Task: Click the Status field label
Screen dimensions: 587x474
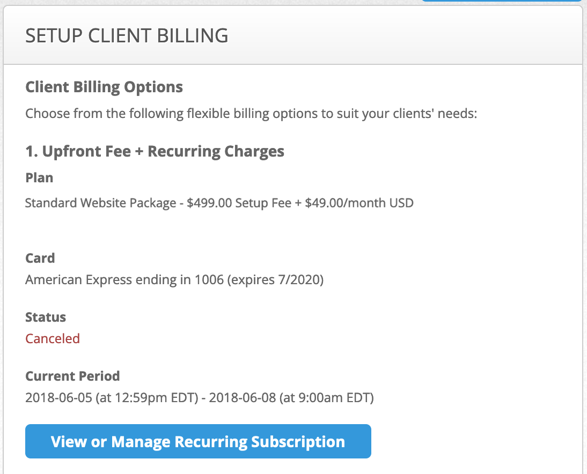Action: click(46, 317)
